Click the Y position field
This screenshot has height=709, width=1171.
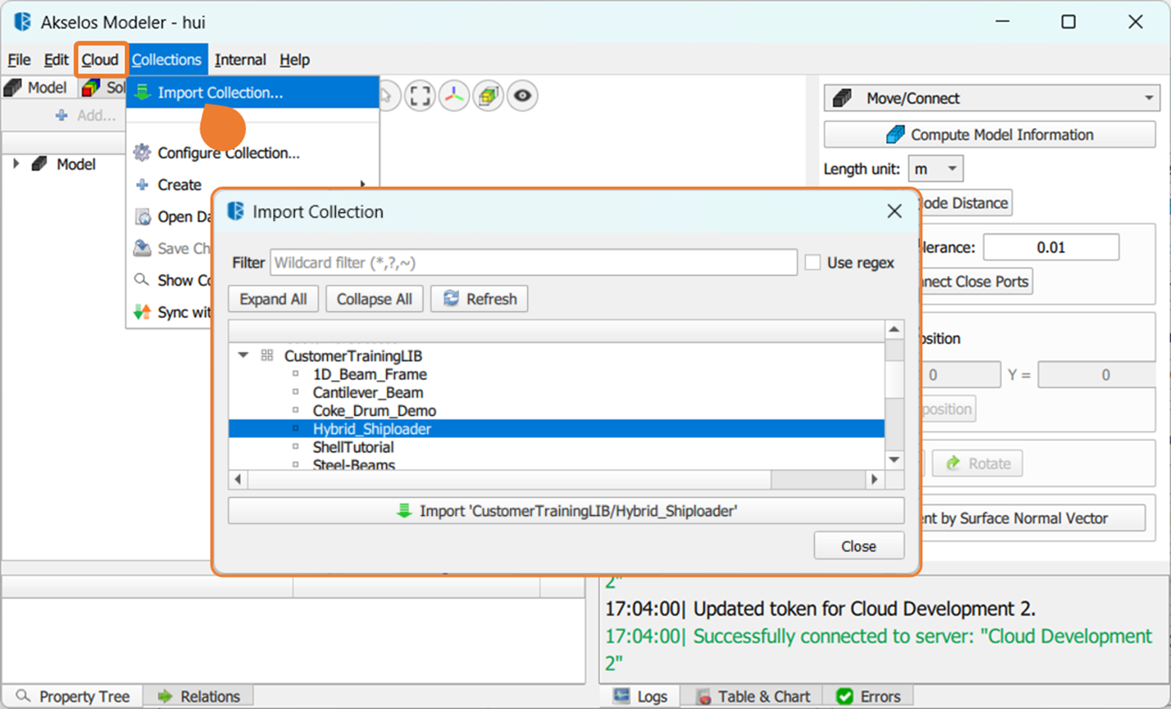point(1097,375)
